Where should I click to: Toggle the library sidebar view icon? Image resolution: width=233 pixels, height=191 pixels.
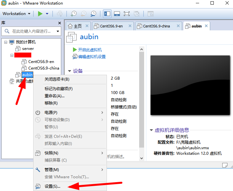[107, 14]
